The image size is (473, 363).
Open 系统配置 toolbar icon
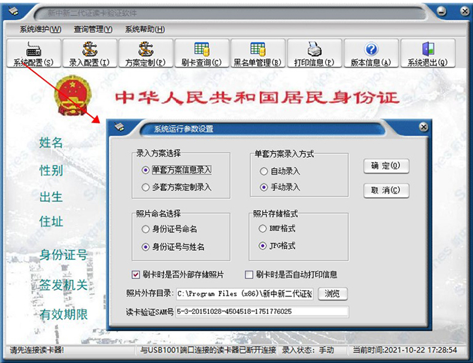point(33,53)
